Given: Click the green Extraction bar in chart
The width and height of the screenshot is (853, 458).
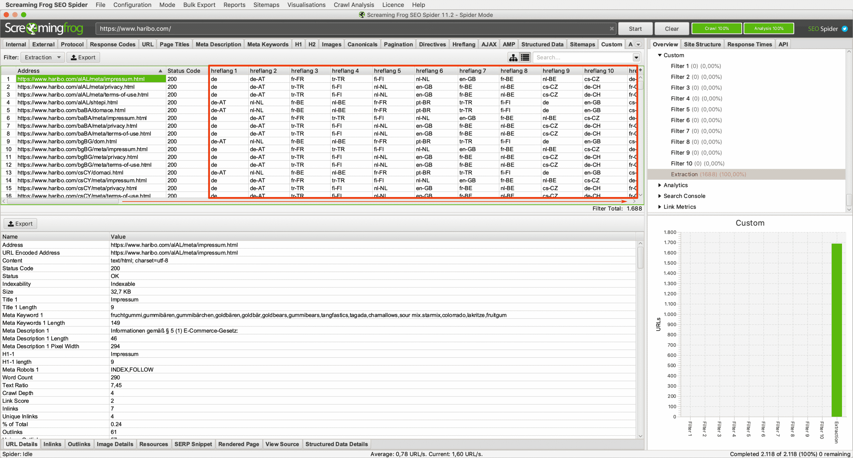Looking at the screenshot, I should [x=836, y=330].
